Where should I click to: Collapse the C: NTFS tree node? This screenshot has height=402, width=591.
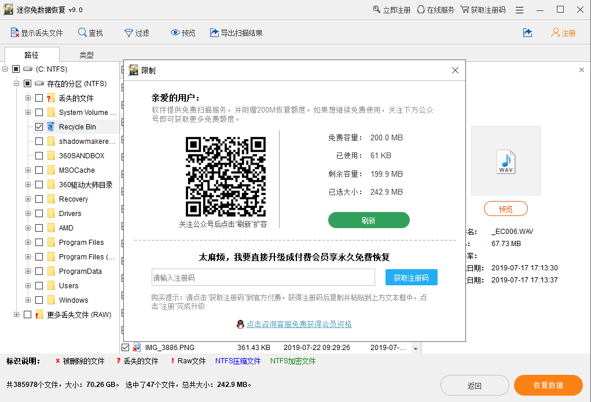pos(5,69)
